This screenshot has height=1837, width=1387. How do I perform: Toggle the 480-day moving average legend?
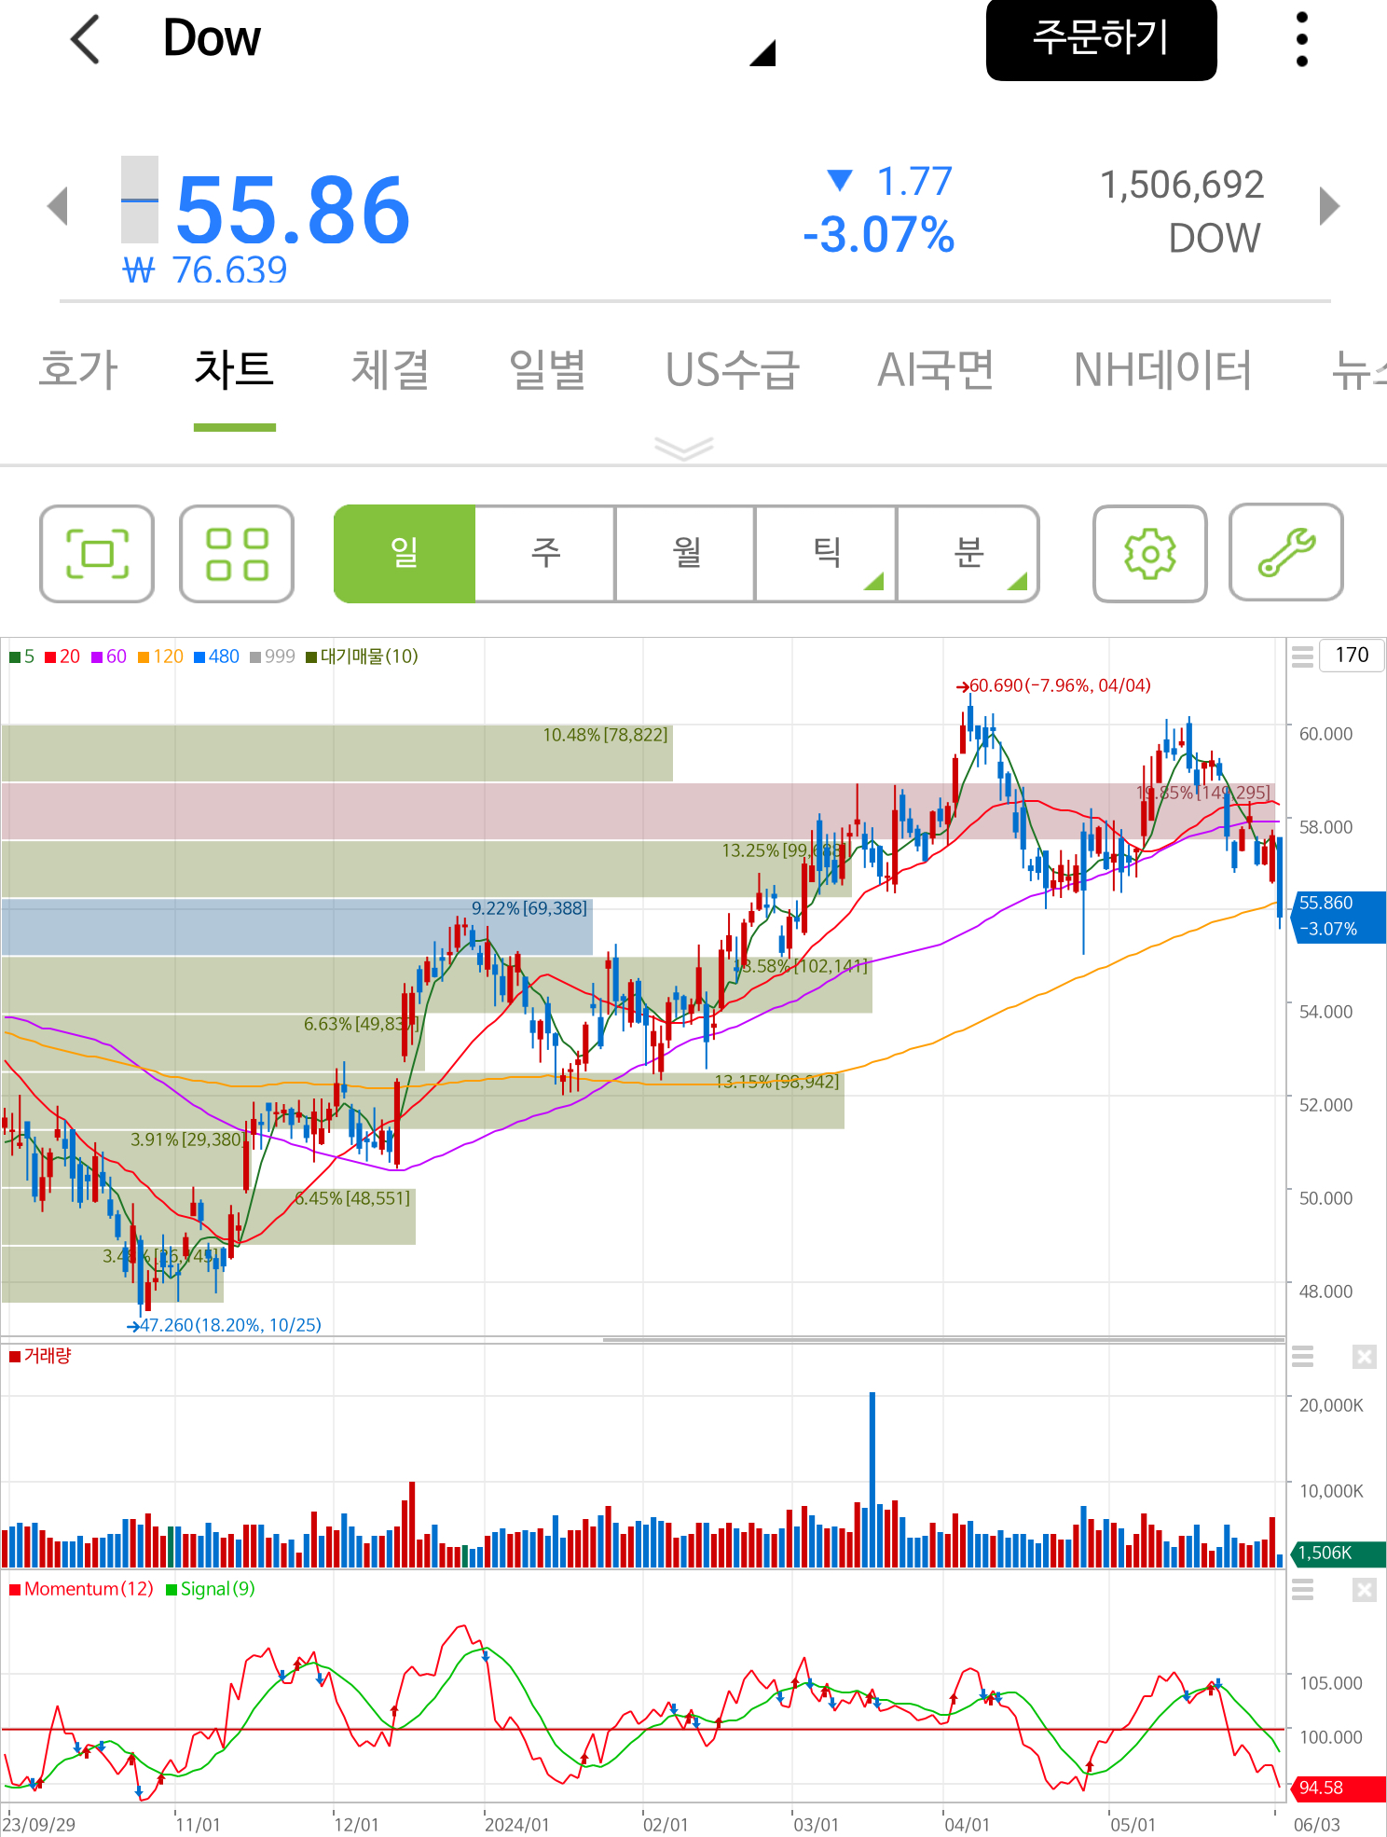tap(216, 656)
